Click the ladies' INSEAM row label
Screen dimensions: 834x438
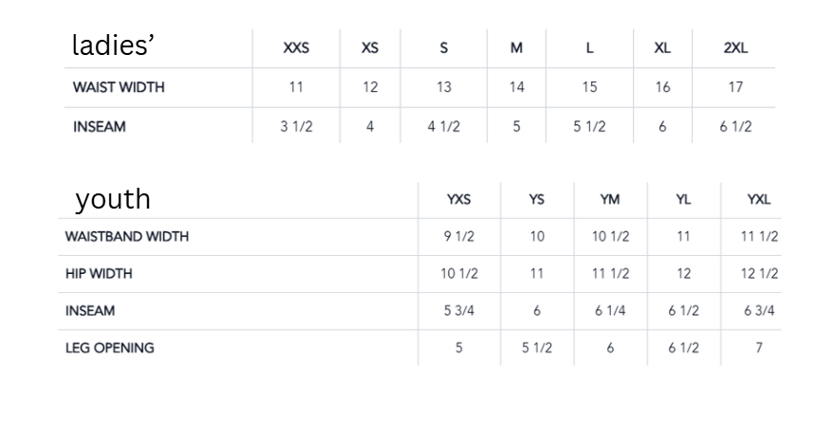100,126
